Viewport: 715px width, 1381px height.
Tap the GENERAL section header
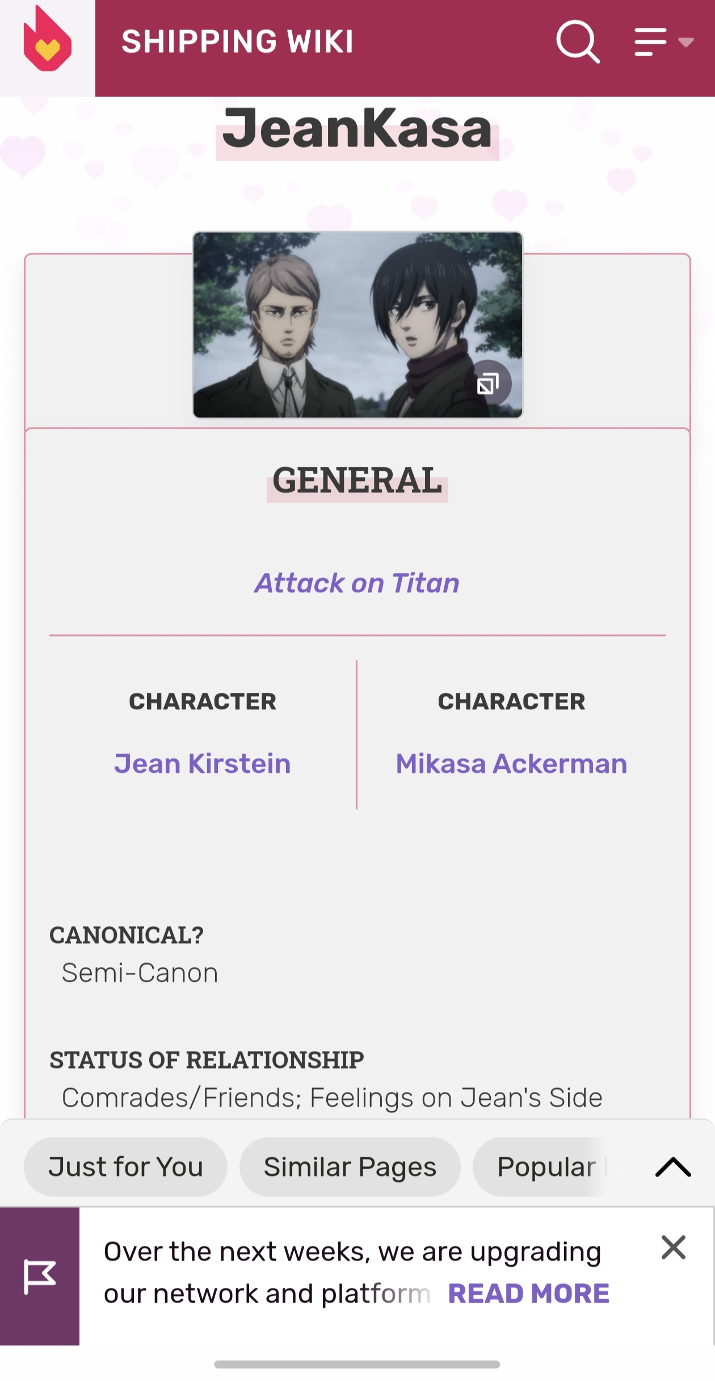pyautogui.click(x=357, y=481)
